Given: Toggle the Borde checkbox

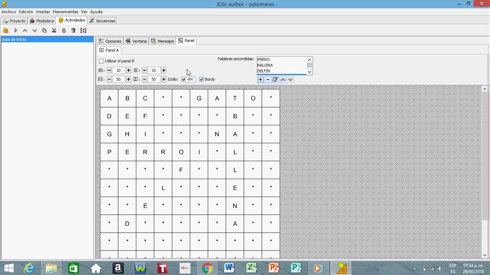Looking at the screenshot, I should click(x=201, y=79).
